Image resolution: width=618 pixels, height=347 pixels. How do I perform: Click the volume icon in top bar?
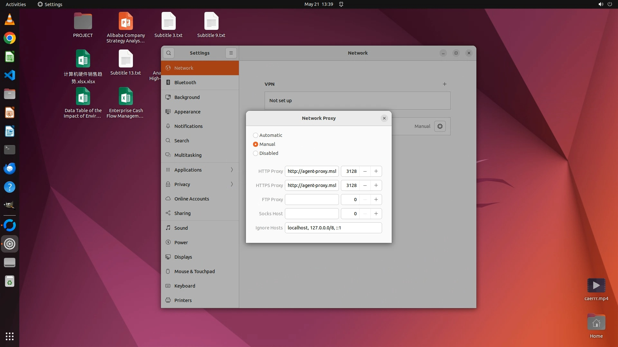(601, 4)
